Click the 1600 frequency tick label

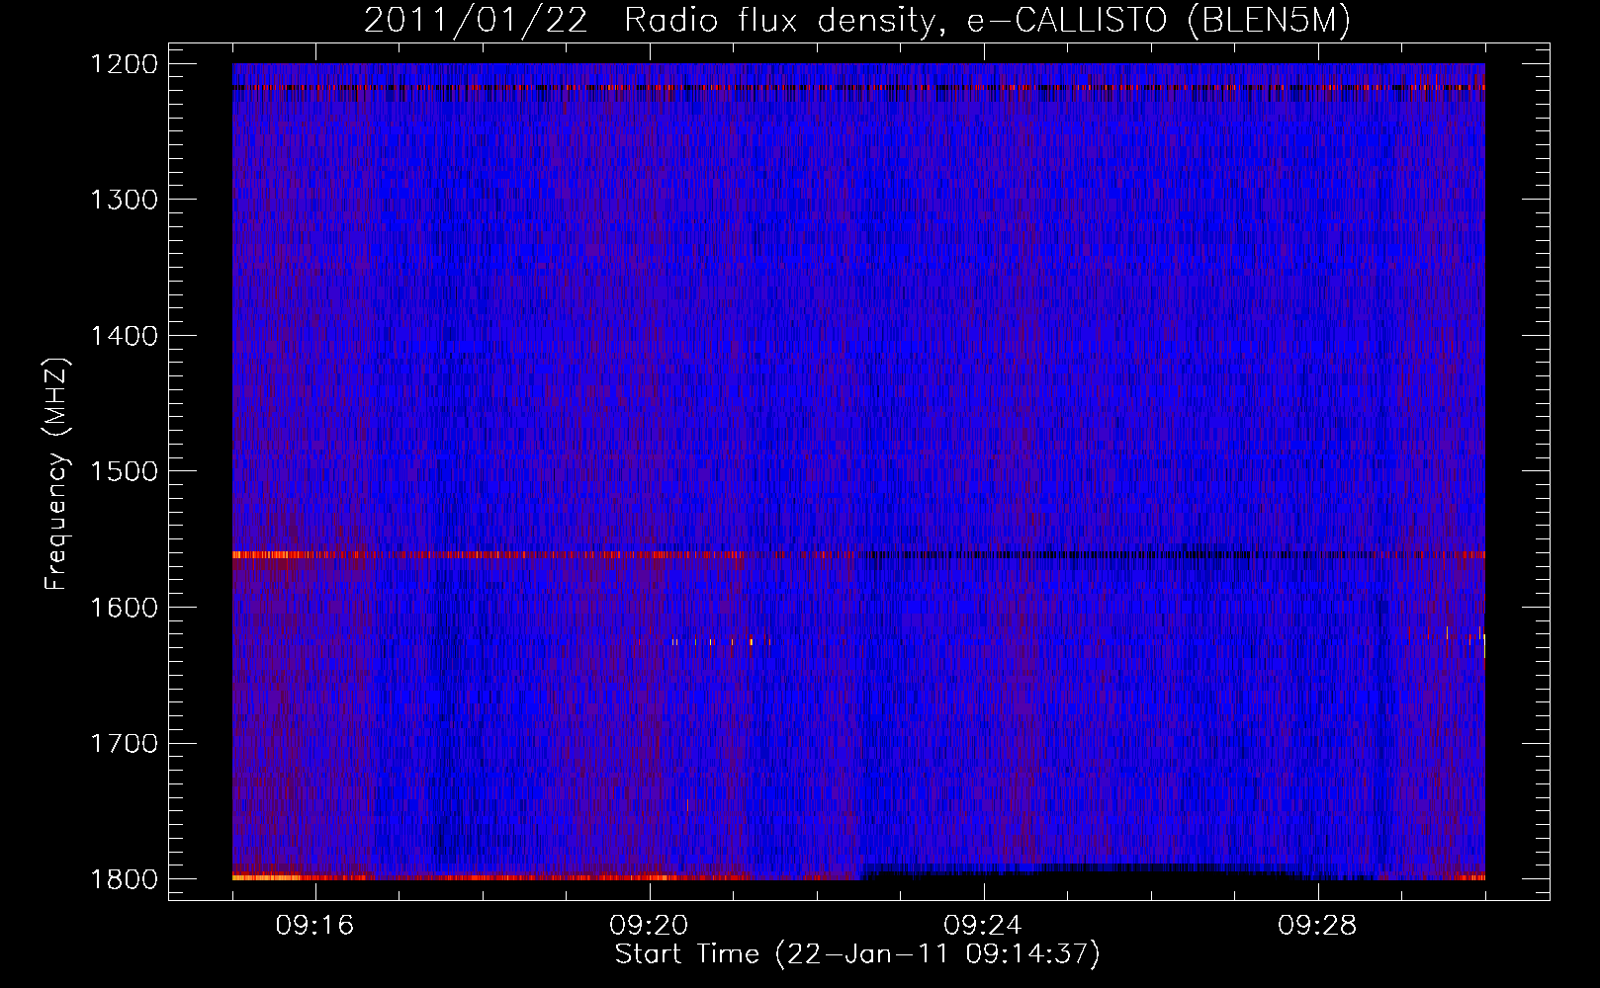coord(125,608)
